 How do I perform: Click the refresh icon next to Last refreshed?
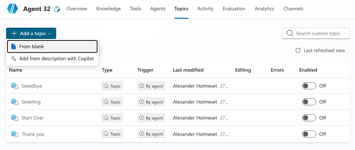tap(298, 51)
